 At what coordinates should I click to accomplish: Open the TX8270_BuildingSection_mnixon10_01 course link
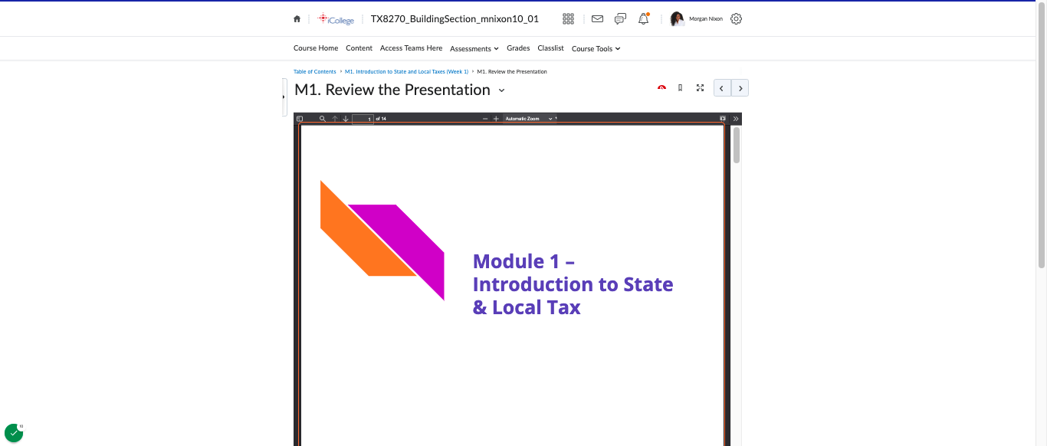pos(455,19)
